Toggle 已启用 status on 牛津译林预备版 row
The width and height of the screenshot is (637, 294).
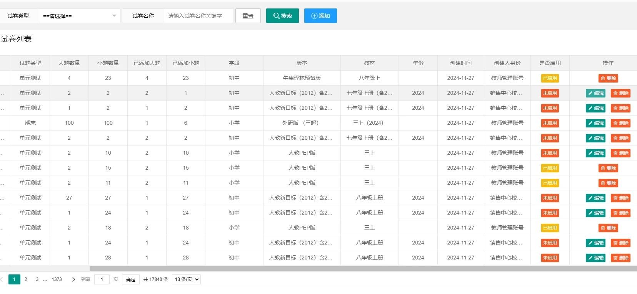pos(550,78)
